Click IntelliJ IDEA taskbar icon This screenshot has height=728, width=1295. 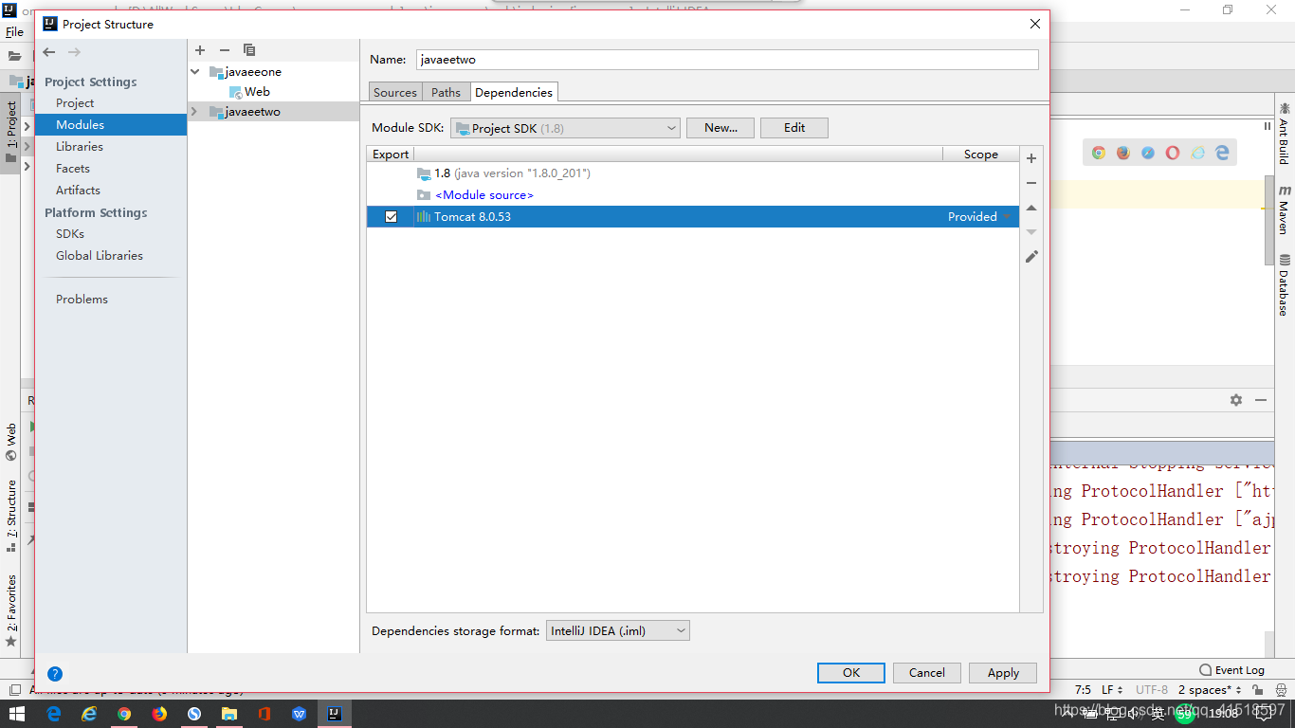334,714
